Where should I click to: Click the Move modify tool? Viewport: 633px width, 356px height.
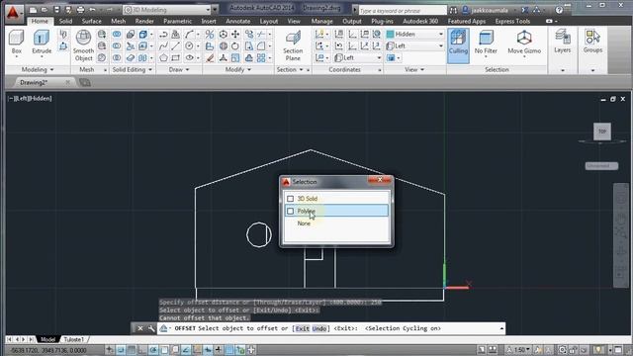[235, 35]
